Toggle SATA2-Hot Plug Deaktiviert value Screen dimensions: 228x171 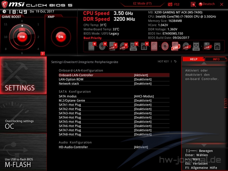coord(143,109)
